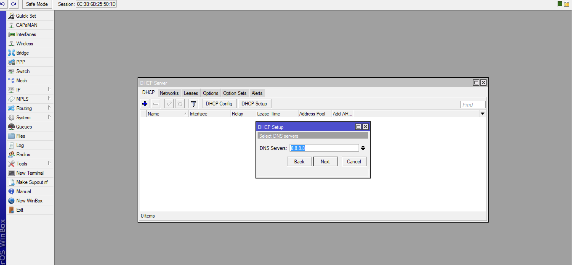Maximize the DHCP Setup dialog
The height and width of the screenshot is (265, 572).
point(359,127)
